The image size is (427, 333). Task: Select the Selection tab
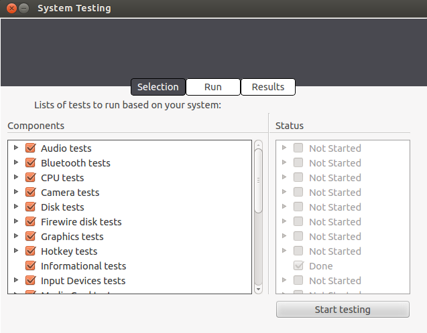(158, 87)
